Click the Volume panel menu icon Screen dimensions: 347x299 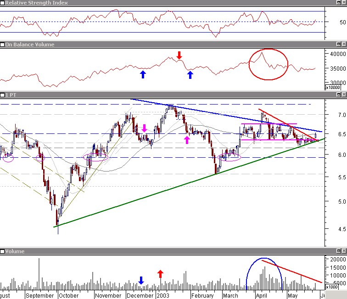pos(2,251)
